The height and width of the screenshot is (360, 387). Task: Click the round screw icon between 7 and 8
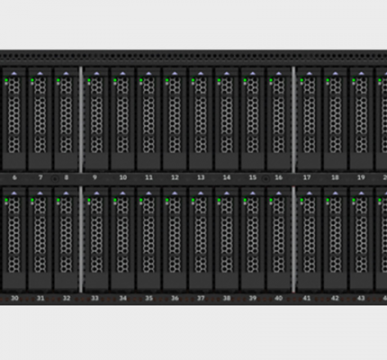55,179
